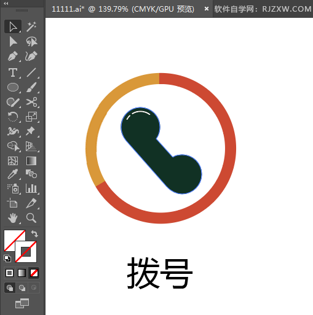Screen dimensions: 313x315
Task: Change the screen mode
Action: 22,303
